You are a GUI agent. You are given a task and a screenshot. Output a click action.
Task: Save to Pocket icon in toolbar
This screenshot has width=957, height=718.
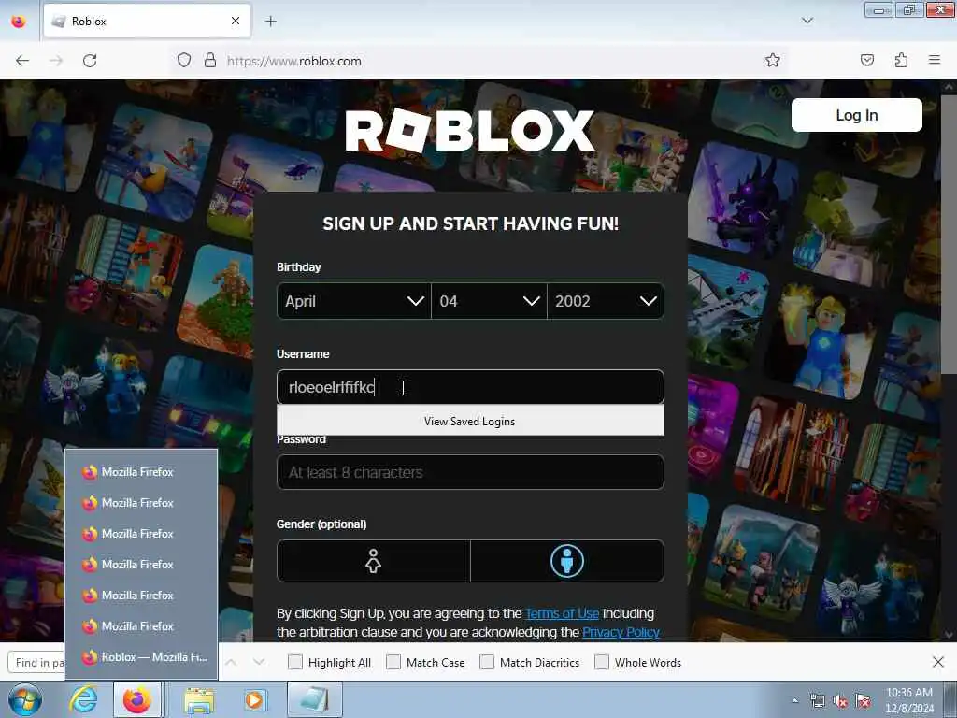click(x=867, y=61)
